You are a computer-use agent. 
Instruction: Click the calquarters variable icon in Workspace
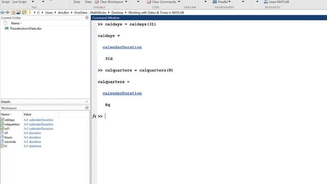click(x=2, y=124)
